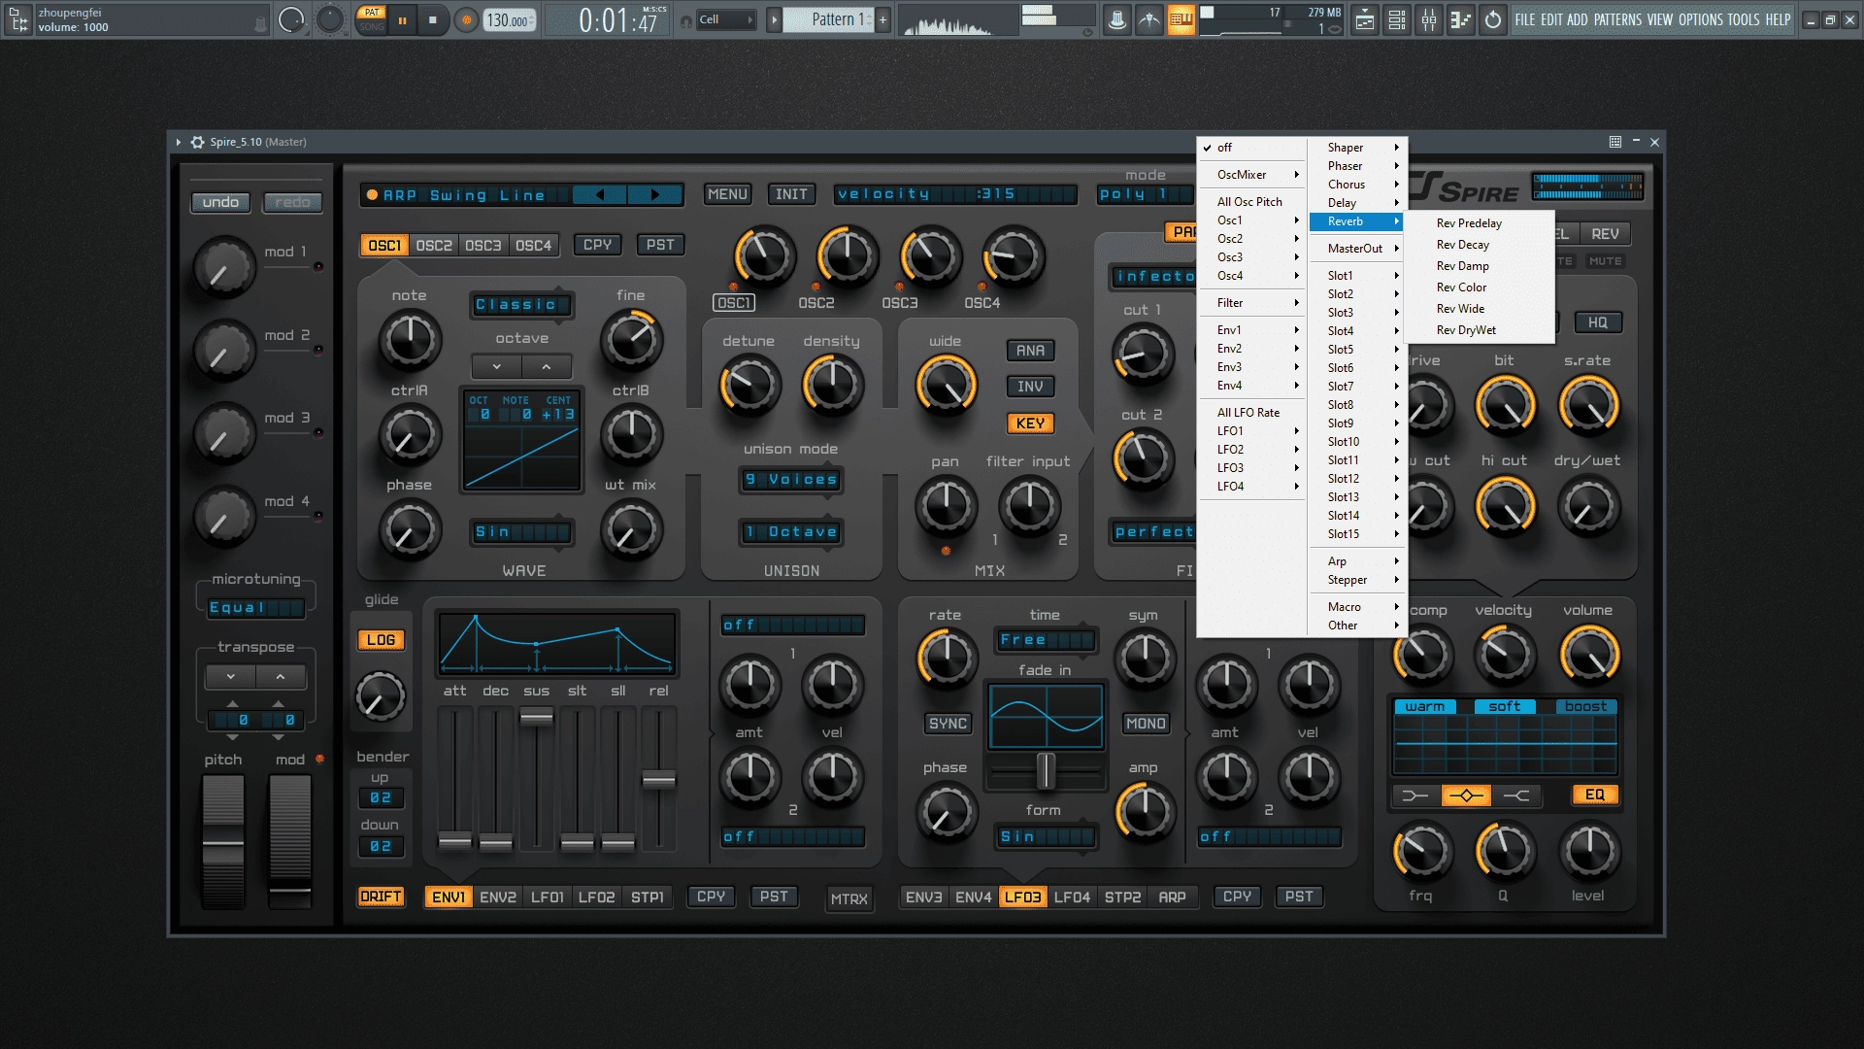Add a new pattern with plus button
Viewport: 1864px width, 1049px height.
point(882,19)
